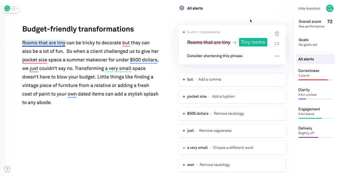Flag the conciseness suggestion
342x176 pixels.
coord(277,44)
